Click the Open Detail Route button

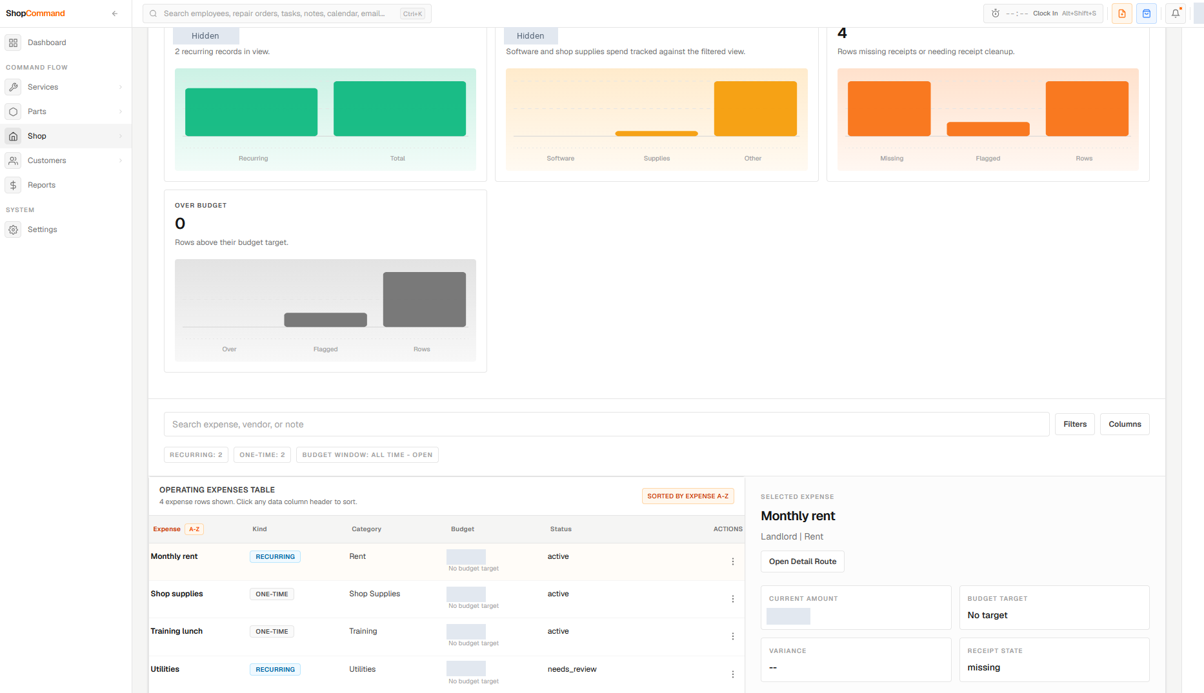[x=803, y=561]
